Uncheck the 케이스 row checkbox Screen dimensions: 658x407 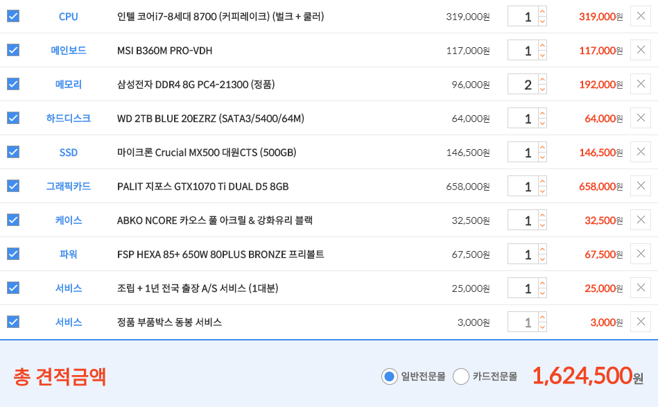click(13, 220)
